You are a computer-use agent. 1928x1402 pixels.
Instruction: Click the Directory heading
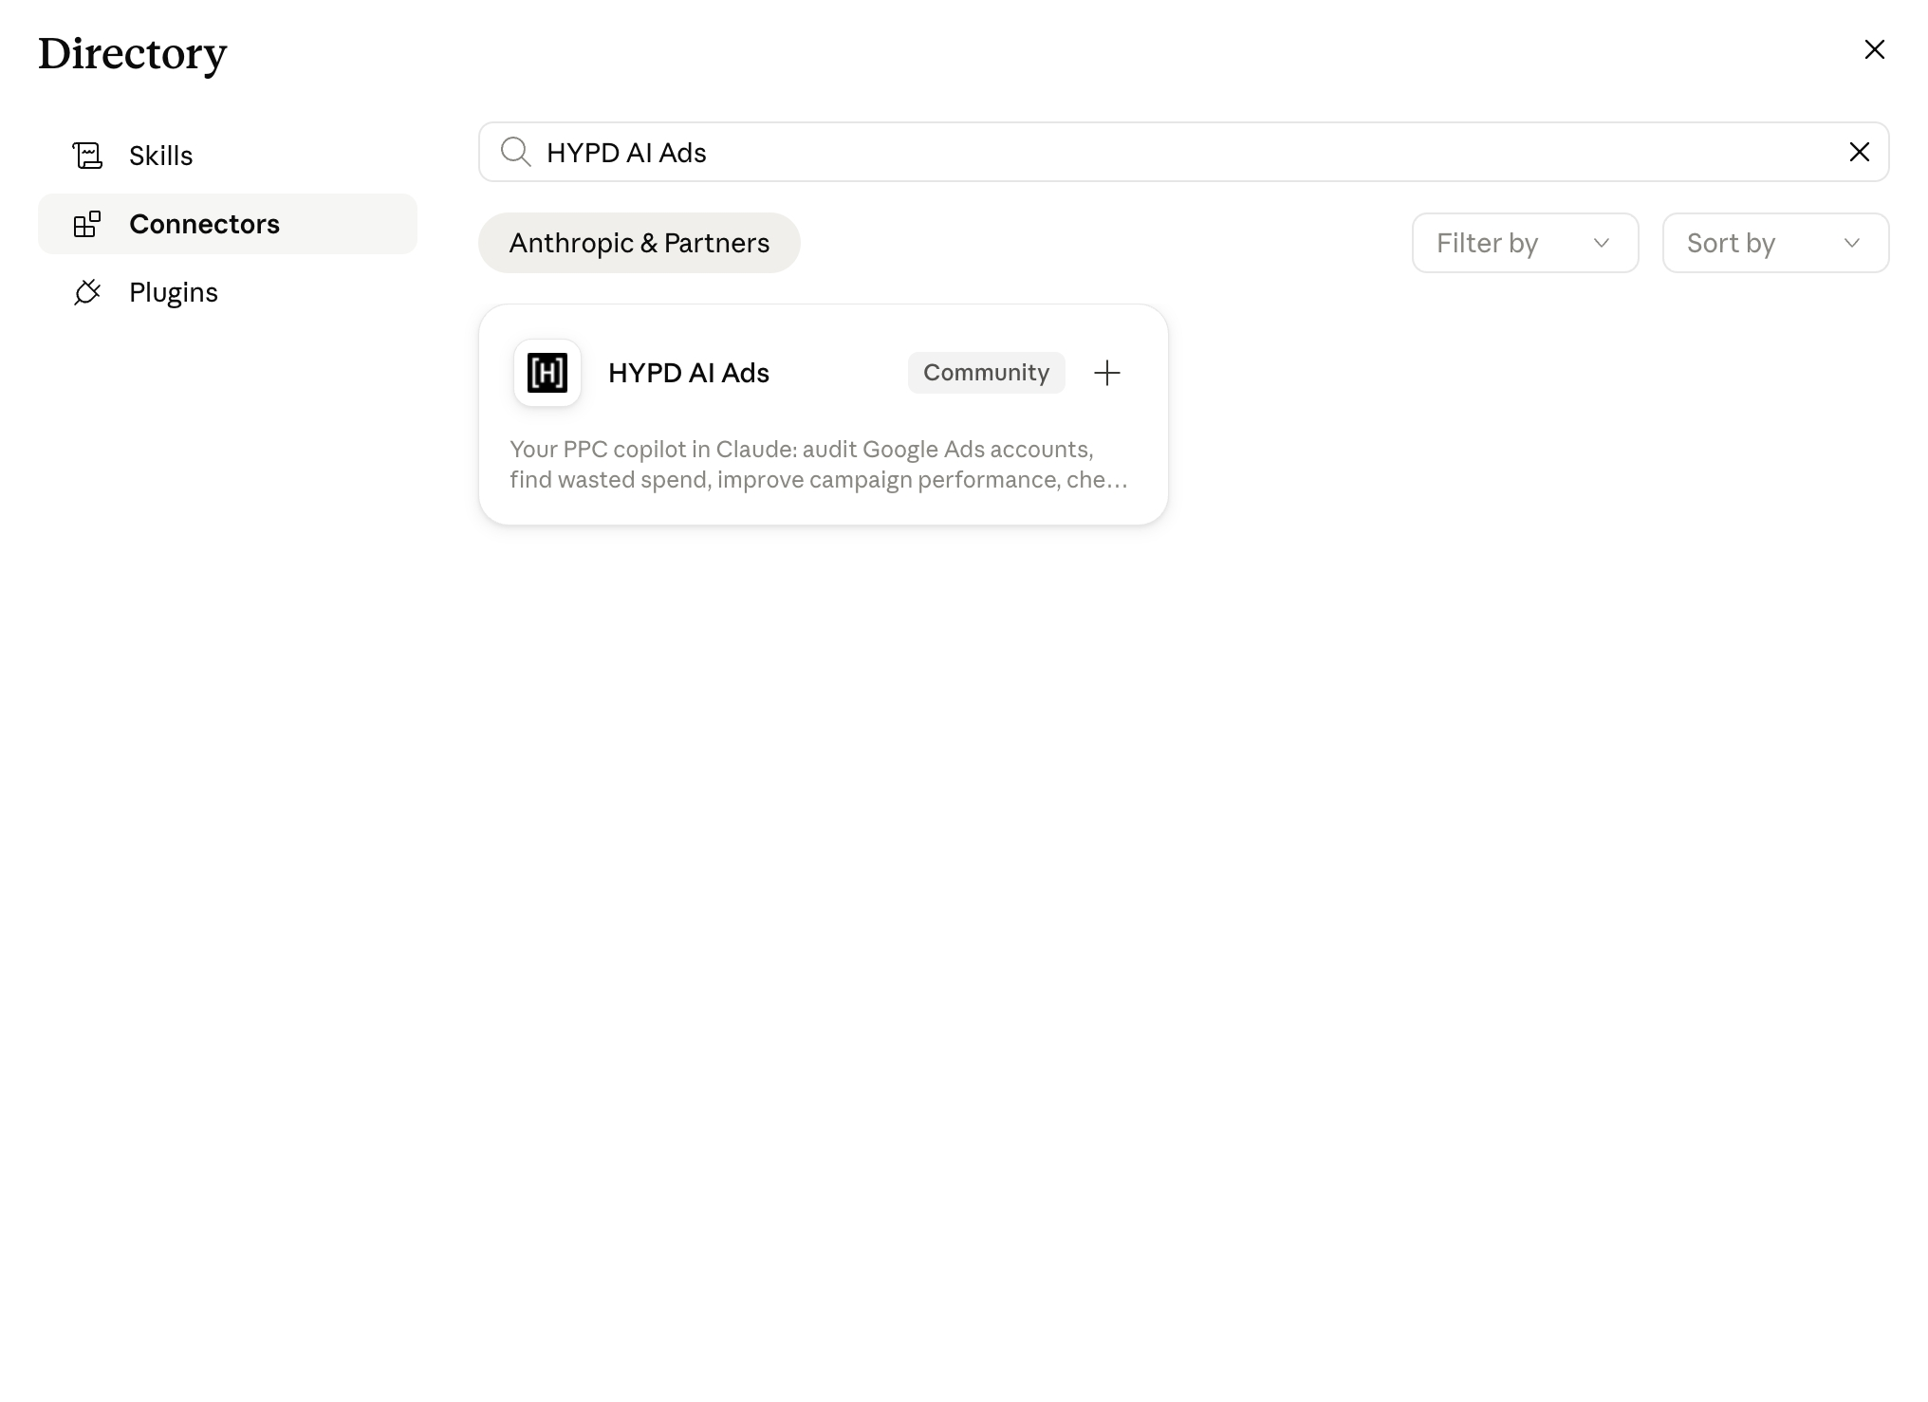pyautogui.click(x=133, y=54)
